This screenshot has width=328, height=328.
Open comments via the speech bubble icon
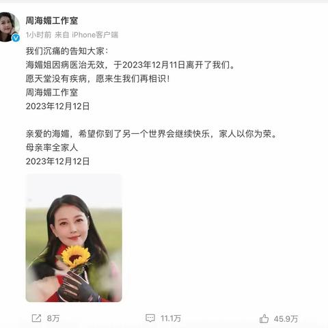pyautogui.click(x=150, y=318)
